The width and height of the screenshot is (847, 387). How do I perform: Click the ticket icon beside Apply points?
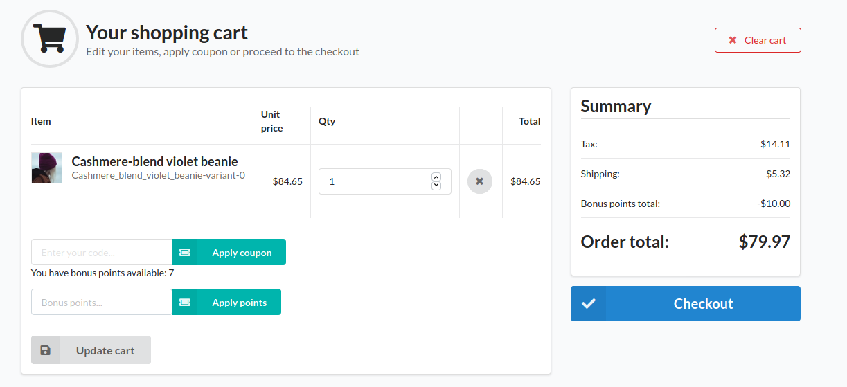pyautogui.click(x=185, y=303)
